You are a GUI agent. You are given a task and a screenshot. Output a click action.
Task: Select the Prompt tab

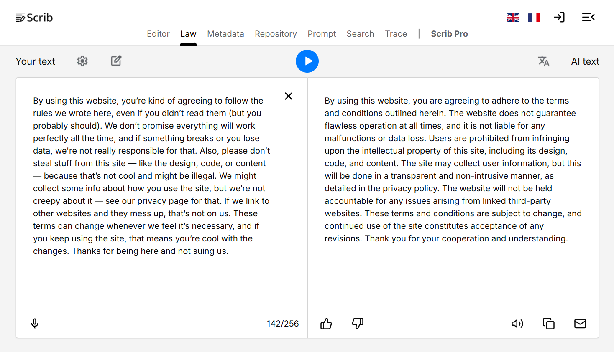[x=322, y=34]
